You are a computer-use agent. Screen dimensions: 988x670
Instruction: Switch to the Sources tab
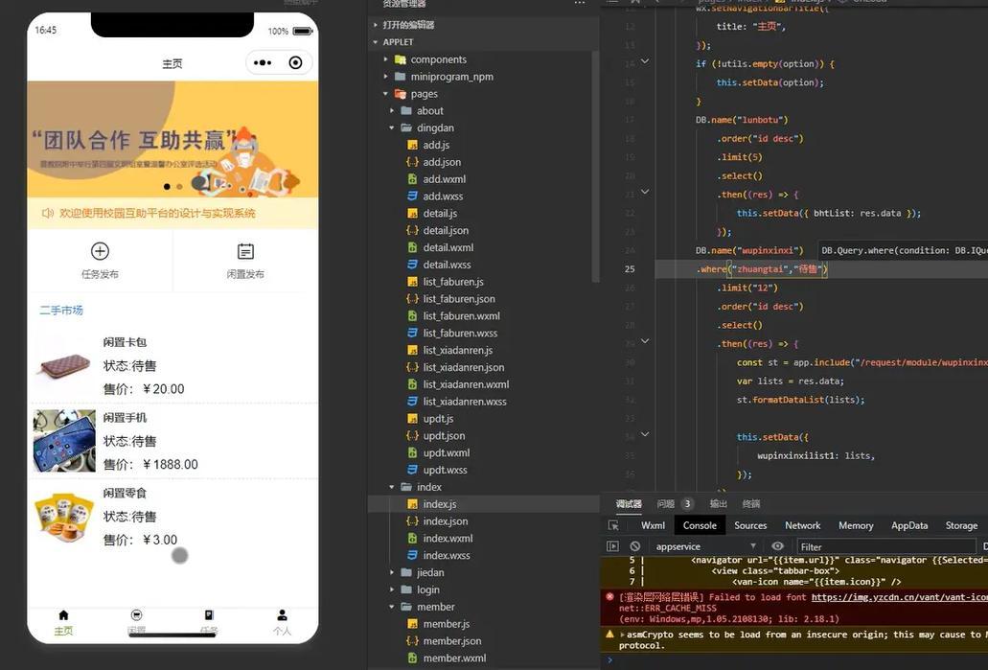coord(750,525)
